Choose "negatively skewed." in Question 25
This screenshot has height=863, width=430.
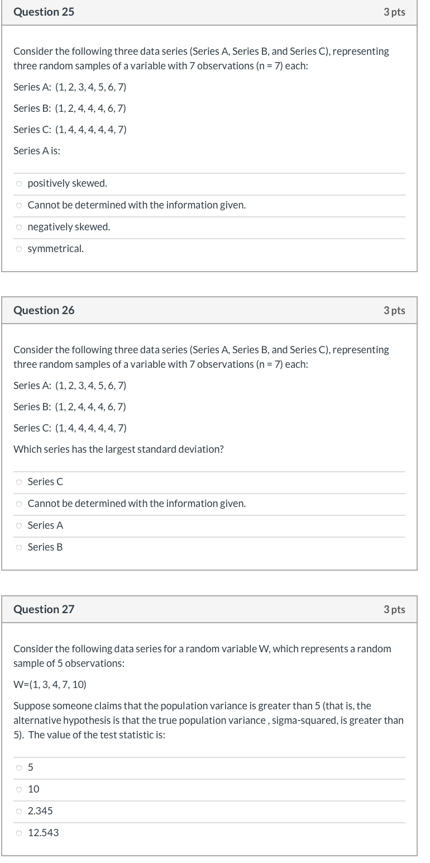click(18, 226)
